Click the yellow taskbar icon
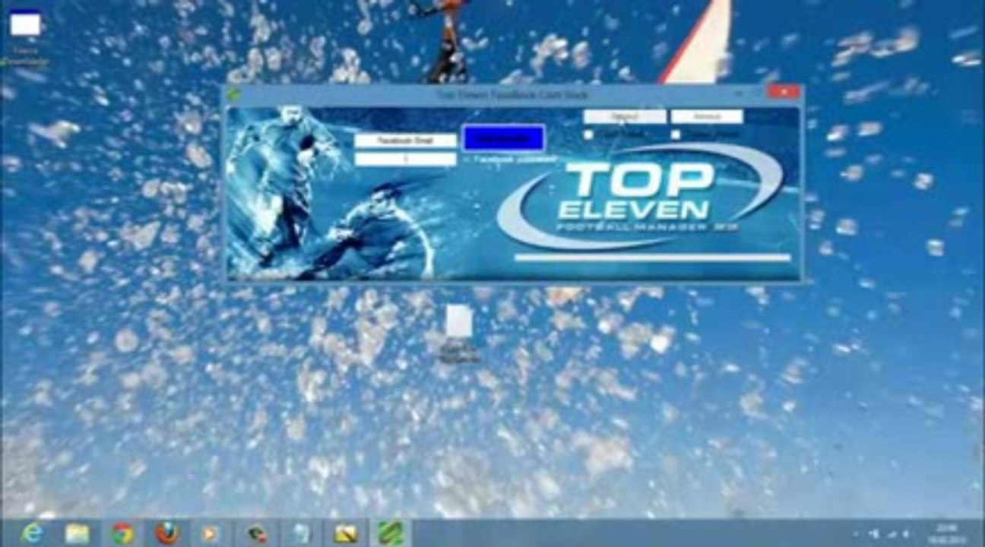Screen dimensions: 985x547 344,533
